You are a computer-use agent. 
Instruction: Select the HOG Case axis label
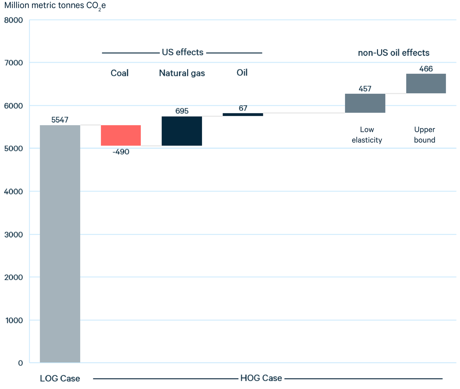(x=261, y=378)
